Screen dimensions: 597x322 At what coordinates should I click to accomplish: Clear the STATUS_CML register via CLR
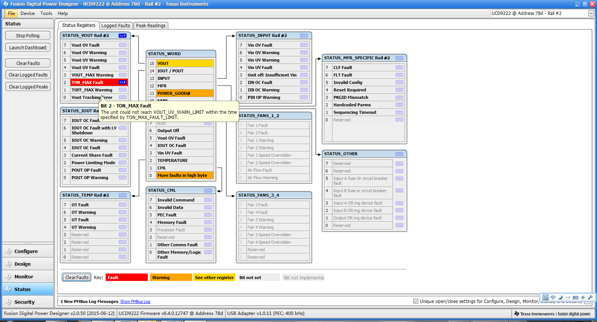coord(208,191)
